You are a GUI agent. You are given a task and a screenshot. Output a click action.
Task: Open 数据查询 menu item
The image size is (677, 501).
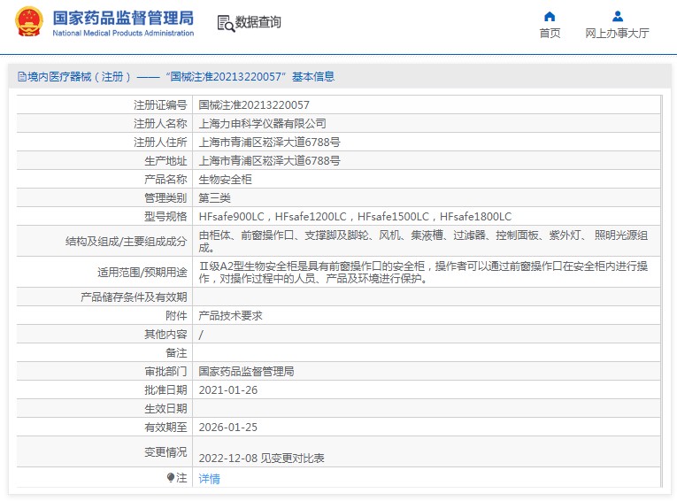(x=258, y=22)
